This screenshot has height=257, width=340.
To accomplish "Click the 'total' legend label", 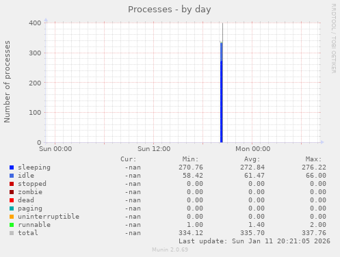I will (28, 233).
